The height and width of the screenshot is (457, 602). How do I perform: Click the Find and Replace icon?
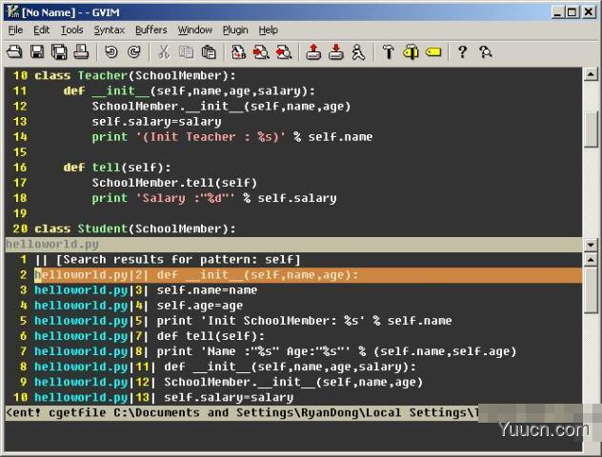238,51
